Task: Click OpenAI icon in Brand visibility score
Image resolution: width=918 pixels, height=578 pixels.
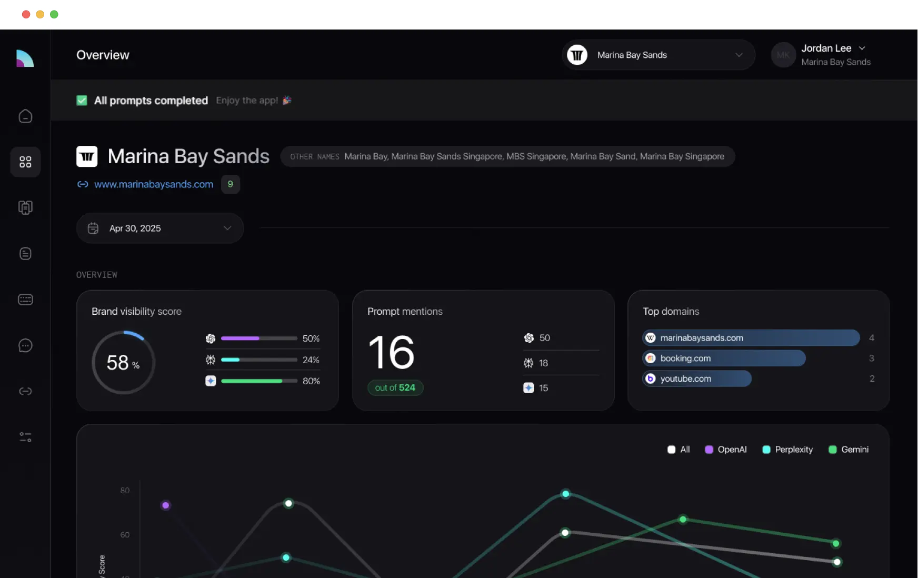Action: (211, 338)
